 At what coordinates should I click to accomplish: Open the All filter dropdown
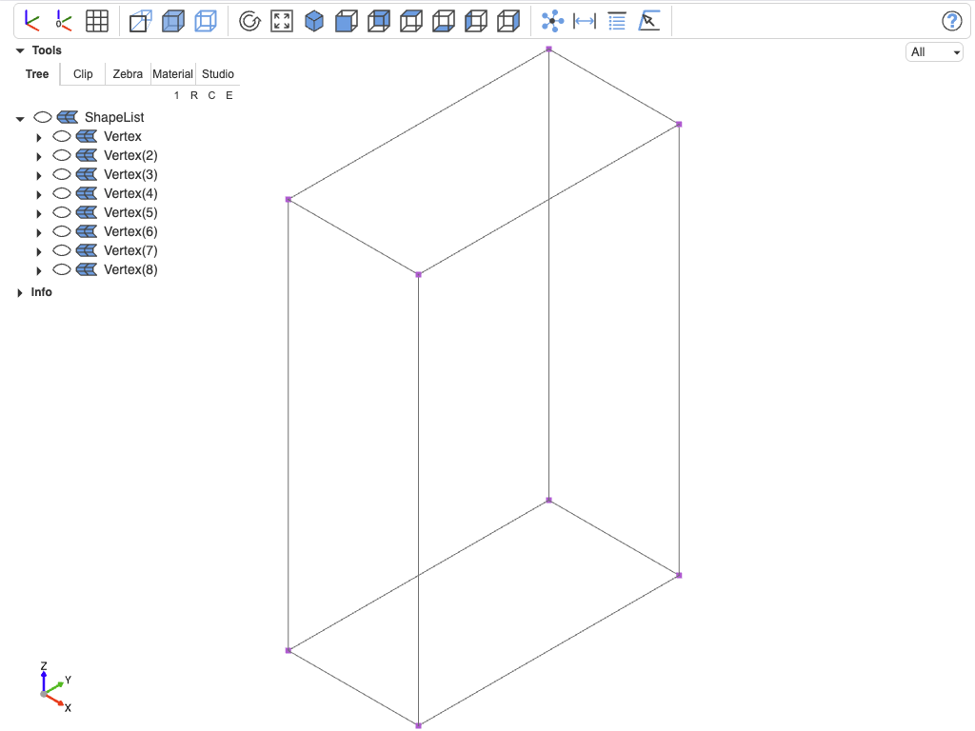(x=934, y=52)
